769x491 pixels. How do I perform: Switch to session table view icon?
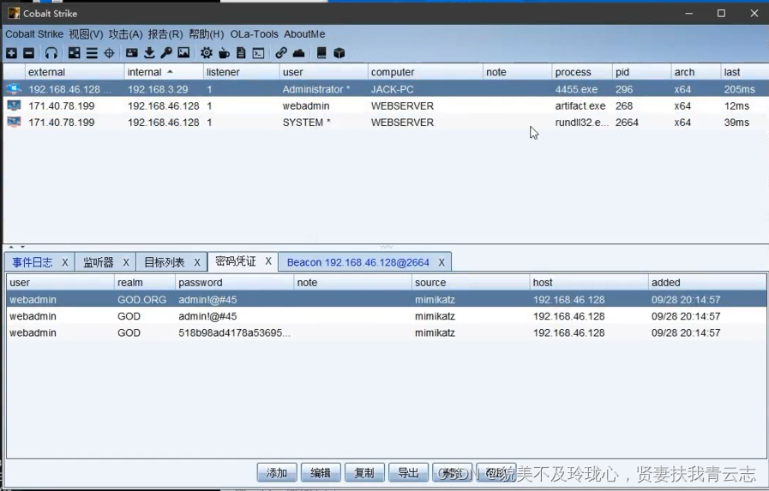pos(92,53)
